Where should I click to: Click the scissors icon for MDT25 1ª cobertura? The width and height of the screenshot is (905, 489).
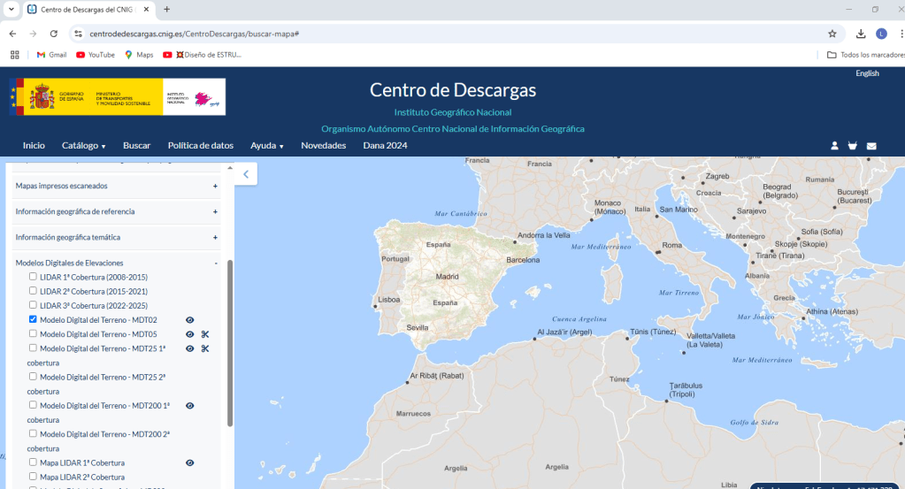[x=204, y=348]
